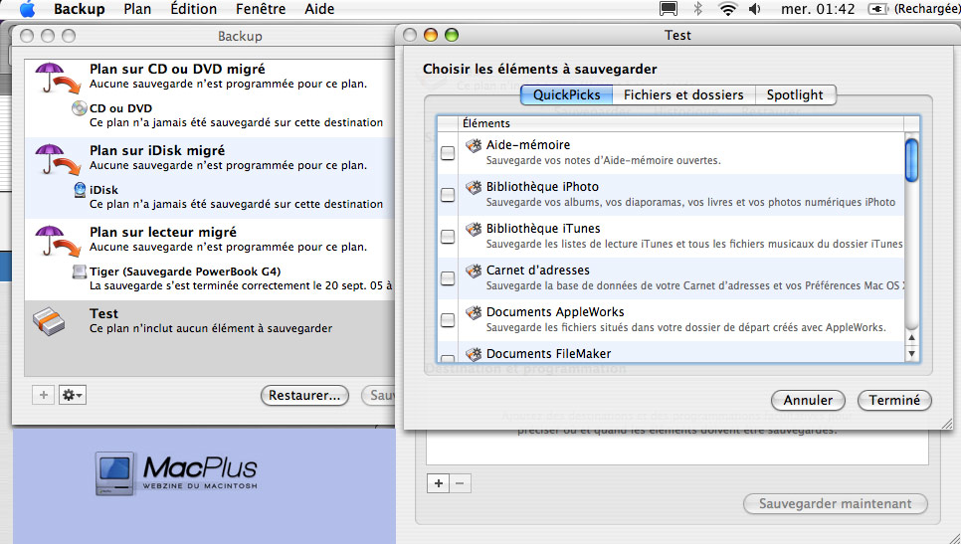Enable the Bibliothèque iTunes checkbox
The image size is (961, 544).
point(448,236)
